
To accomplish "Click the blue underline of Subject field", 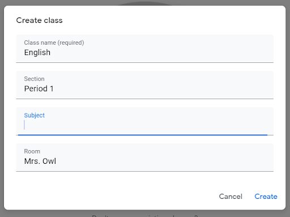I will (143, 135).
